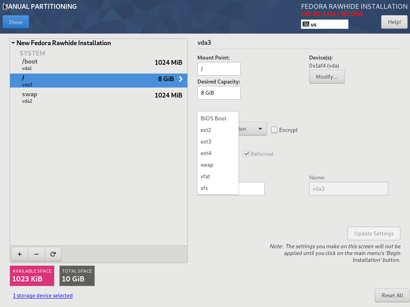Click the vda3 heading in details pane

tap(204, 42)
